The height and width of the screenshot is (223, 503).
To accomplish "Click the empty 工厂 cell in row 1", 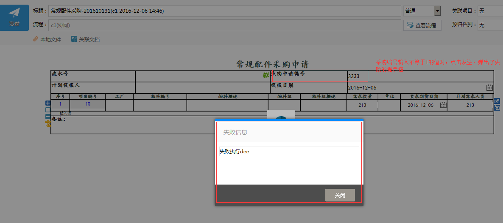I will pyautogui.click(x=119, y=105).
